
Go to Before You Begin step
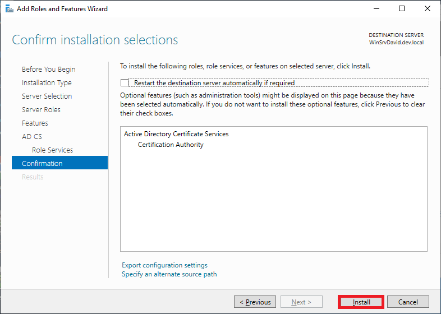pos(48,70)
